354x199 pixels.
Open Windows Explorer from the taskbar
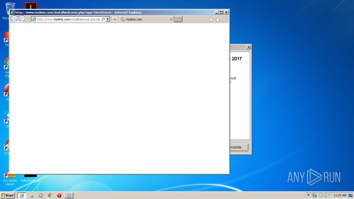tap(31, 195)
